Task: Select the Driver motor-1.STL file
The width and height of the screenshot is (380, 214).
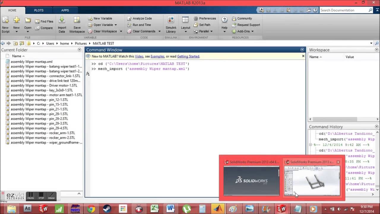Action: tap(44, 86)
